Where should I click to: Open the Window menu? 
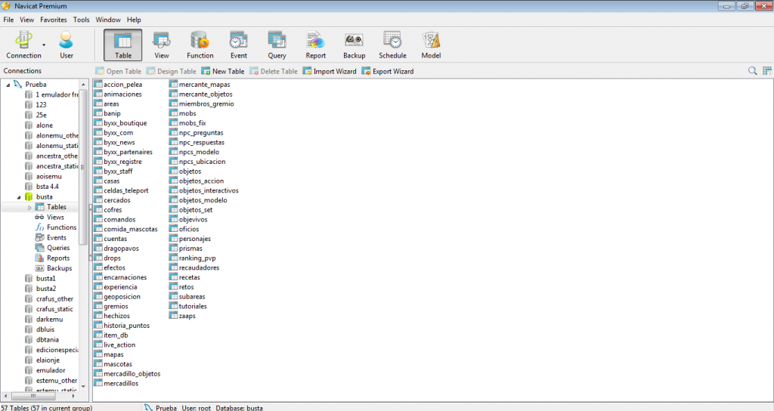(x=108, y=20)
